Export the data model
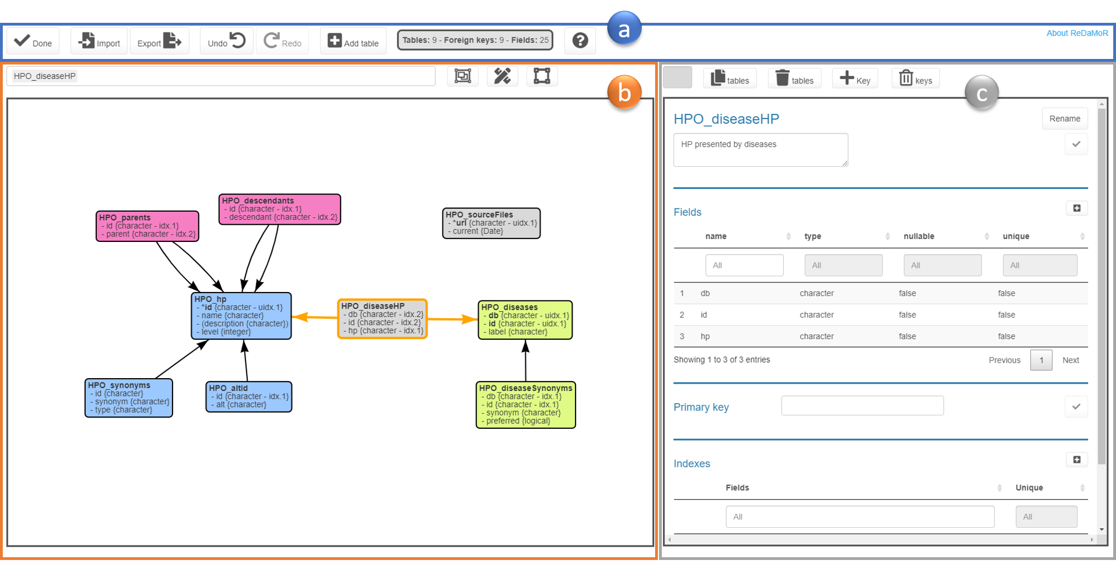 coord(160,41)
